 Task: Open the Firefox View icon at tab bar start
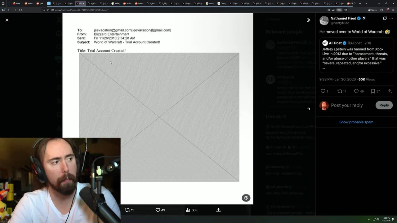[4, 3]
